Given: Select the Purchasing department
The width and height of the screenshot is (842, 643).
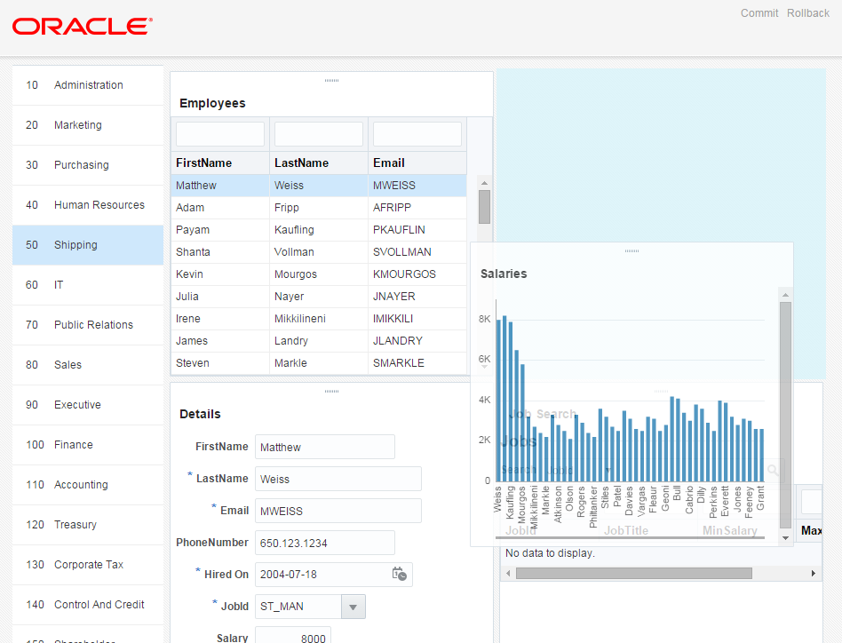Looking at the screenshot, I should (88, 165).
